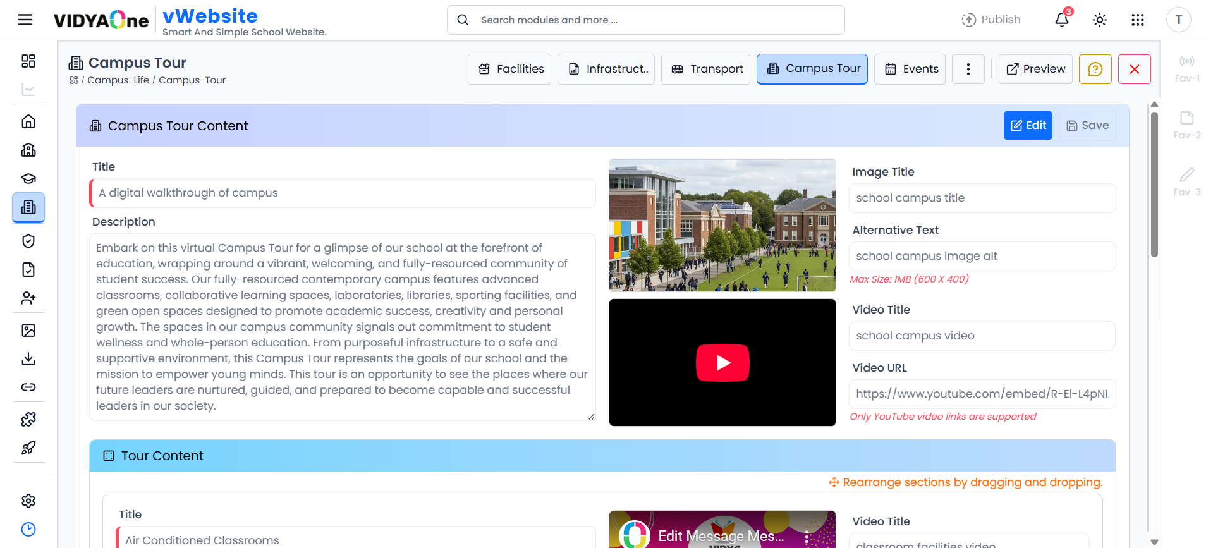1213x548 pixels.
Task: Switch to the Transport tab
Action: pyautogui.click(x=706, y=69)
